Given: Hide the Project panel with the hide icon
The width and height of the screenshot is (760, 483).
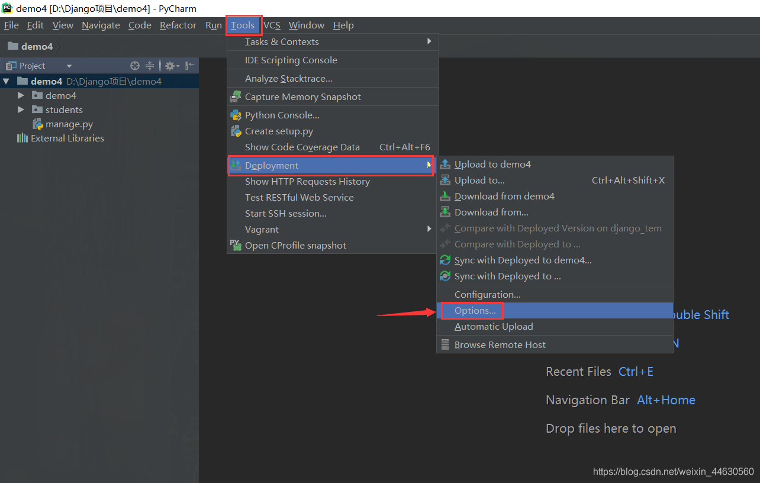Looking at the screenshot, I should click(189, 66).
